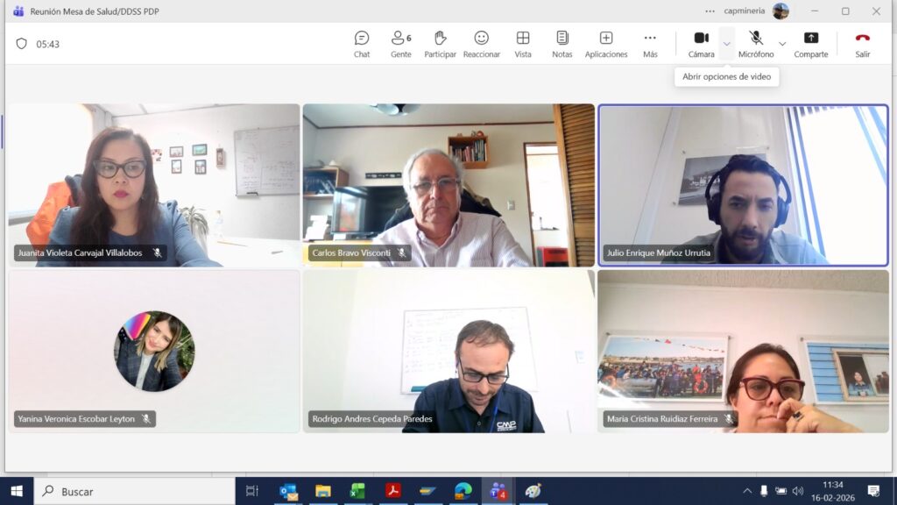Open the capmineria profile picture
The width and height of the screenshot is (897, 505).
pyautogui.click(x=780, y=11)
